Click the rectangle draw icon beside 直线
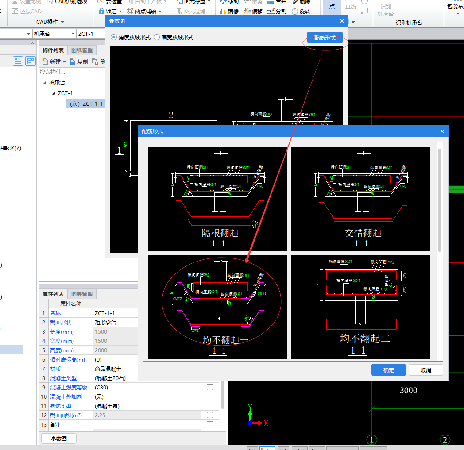The image size is (464, 450). pyautogui.click(x=365, y=11)
